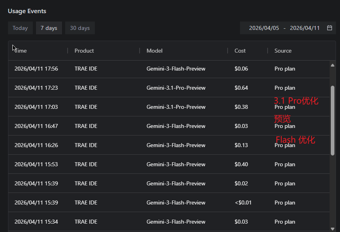Click the $0.64 cost value
340x232 pixels.
click(x=241, y=88)
